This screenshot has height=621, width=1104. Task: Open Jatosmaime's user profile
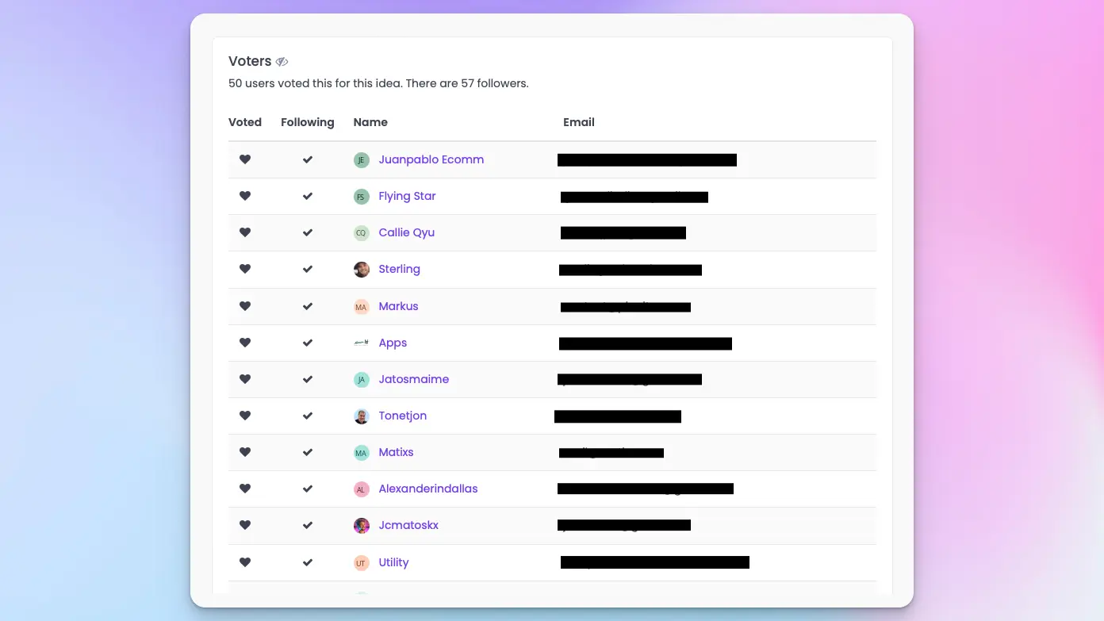[413, 379]
